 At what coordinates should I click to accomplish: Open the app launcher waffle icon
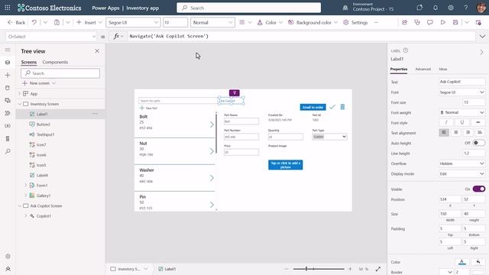point(7,8)
